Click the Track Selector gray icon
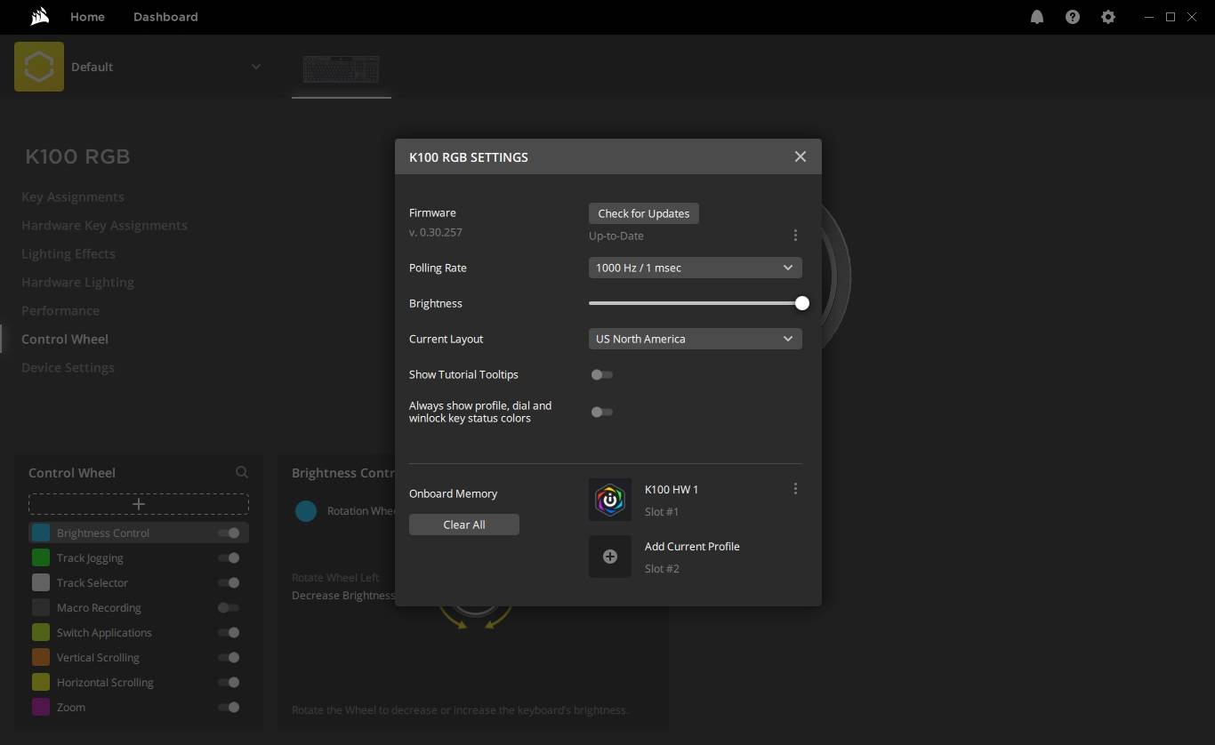The image size is (1215, 745). (41, 583)
